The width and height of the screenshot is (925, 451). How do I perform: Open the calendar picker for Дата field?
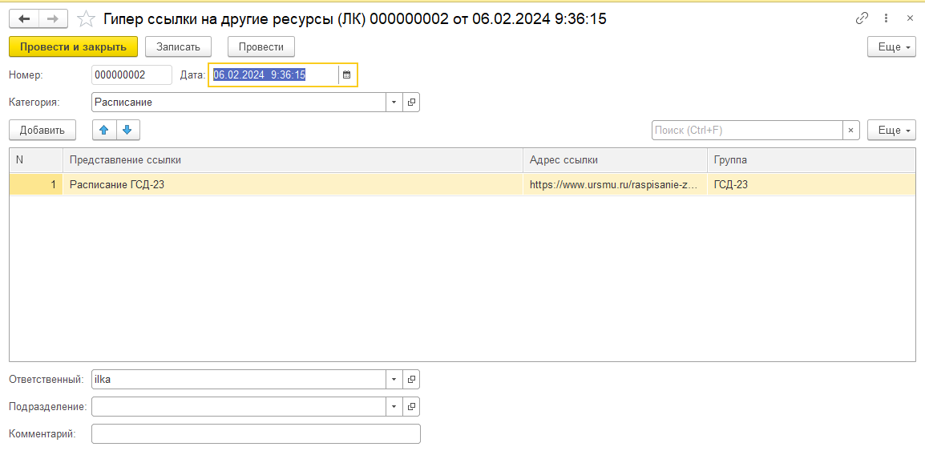coord(347,75)
